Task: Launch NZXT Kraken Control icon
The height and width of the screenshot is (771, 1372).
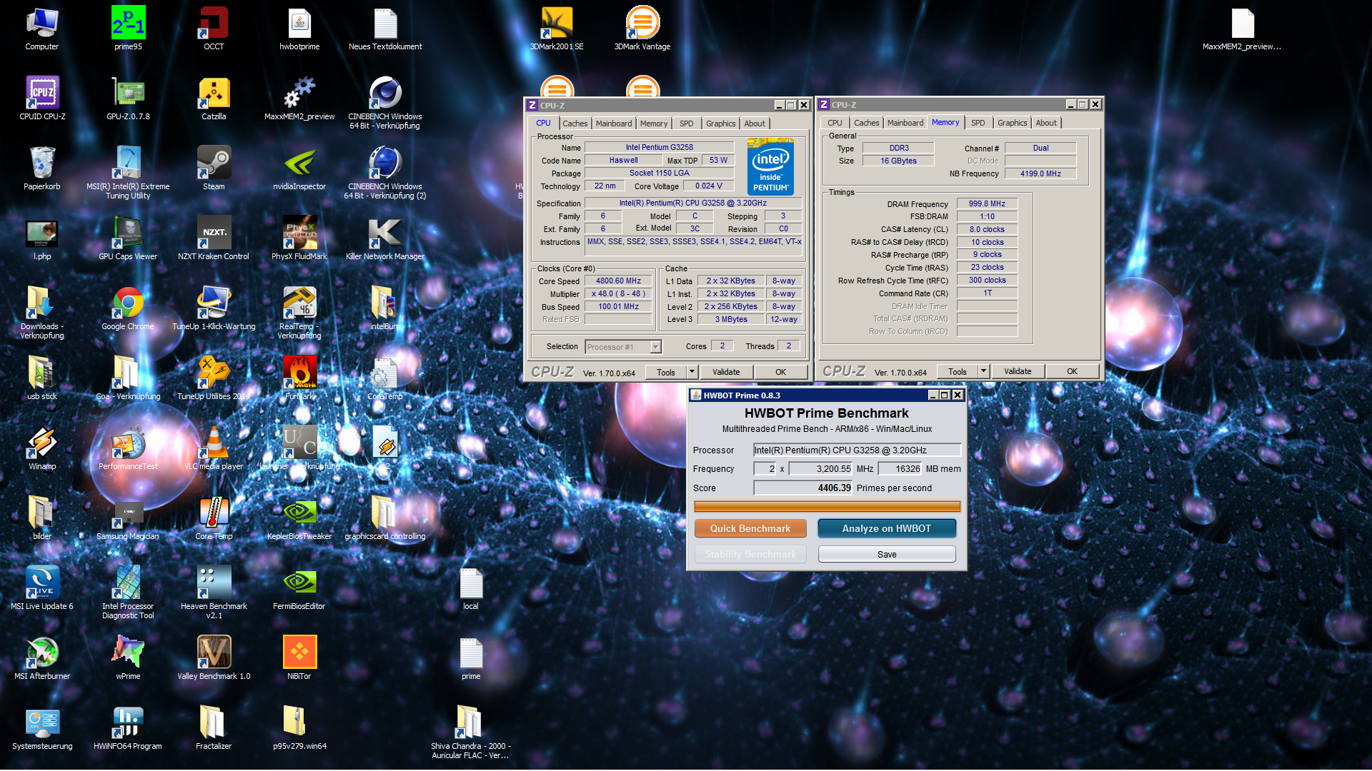Action: click(214, 238)
